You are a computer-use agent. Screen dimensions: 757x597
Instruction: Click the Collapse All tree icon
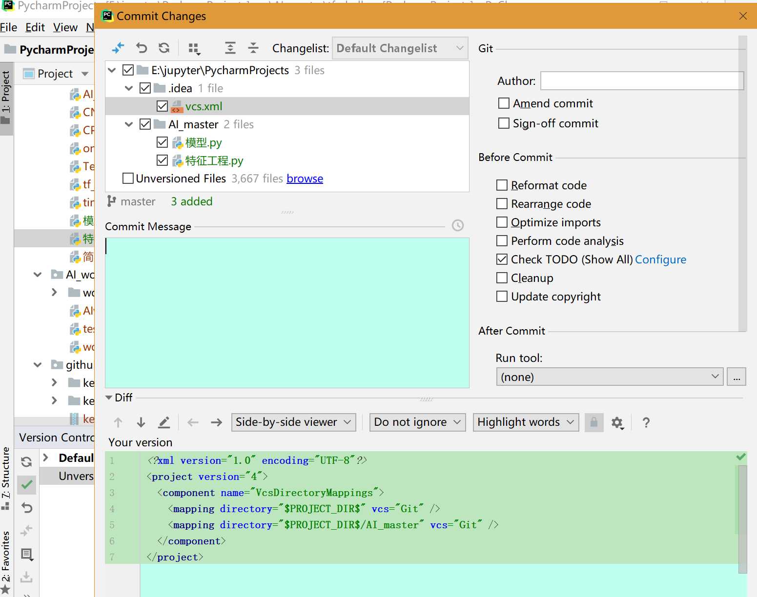click(253, 48)
